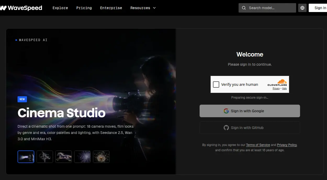Sign in with Google
Viewport: 327px width, 180px height.
(x=250, y=111)
